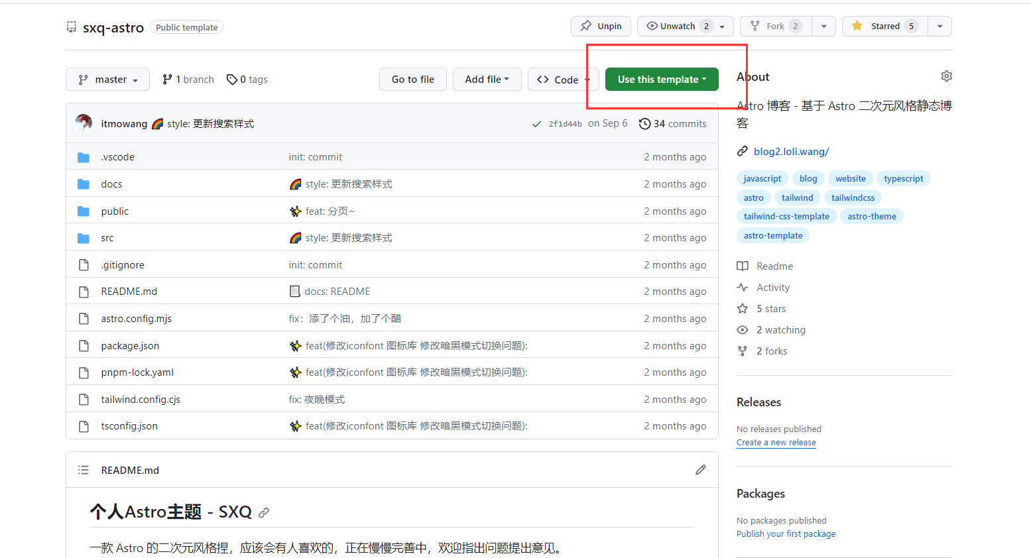Screen dimensions: 1031x558
Task: Toggle the Starred button
Action: pyautogui.click(x=885, y=26)
